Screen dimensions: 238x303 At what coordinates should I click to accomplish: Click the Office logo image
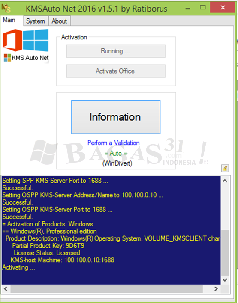[12, 40]
